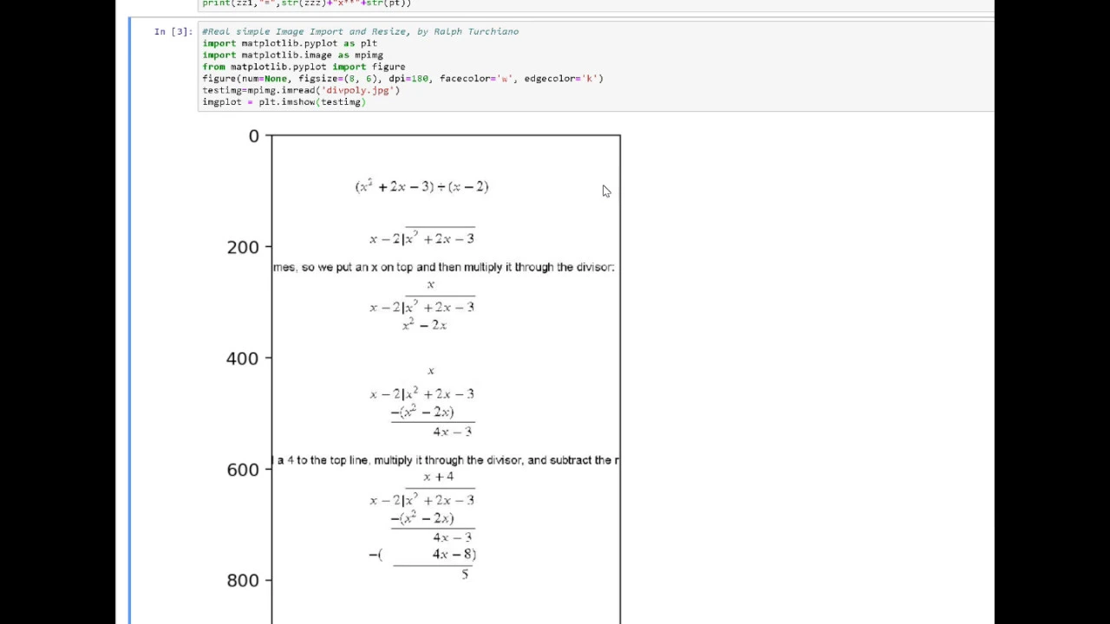Click the 'x + 4' quotient in the plot

(x=438, y=477)
